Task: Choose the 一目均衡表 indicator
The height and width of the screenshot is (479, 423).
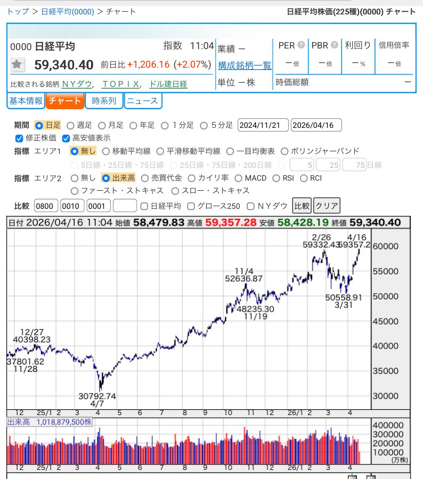Action: pos(230,151)
